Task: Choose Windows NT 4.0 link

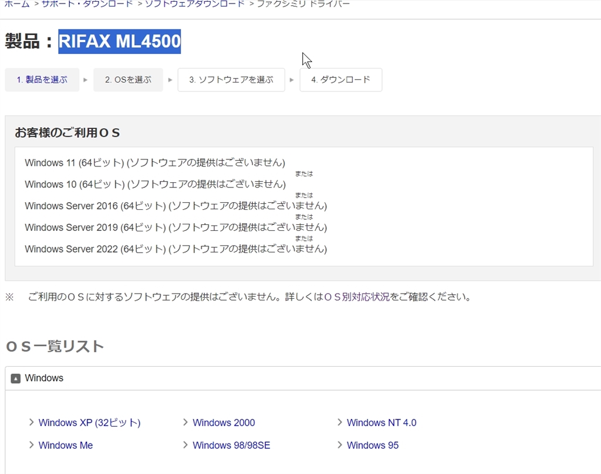Action: tap(381, 423)
